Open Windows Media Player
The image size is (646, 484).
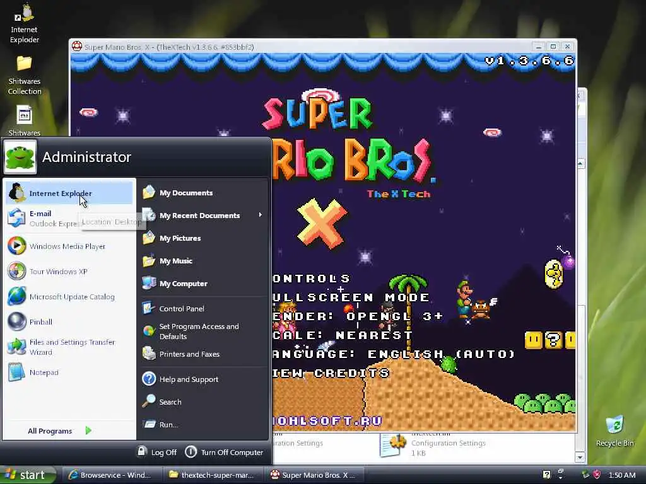[69, 246]
